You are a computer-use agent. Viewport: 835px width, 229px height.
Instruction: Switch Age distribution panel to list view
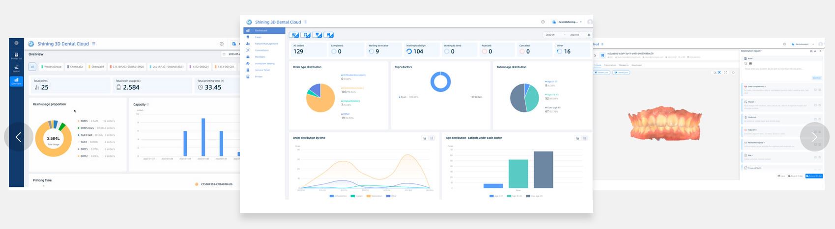click(585, 138)
